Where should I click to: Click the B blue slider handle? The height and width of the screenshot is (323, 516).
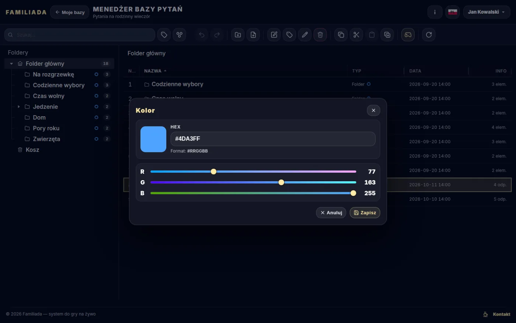(353, 193)
